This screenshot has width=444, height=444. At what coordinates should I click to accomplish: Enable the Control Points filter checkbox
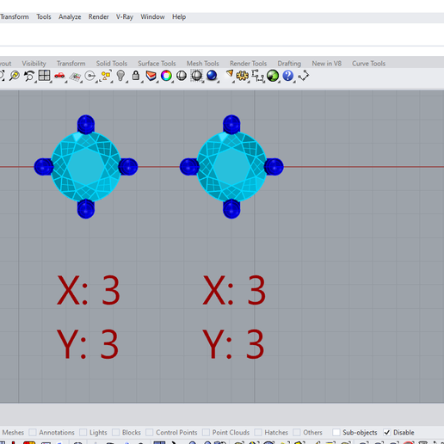[x=150, y=432]
